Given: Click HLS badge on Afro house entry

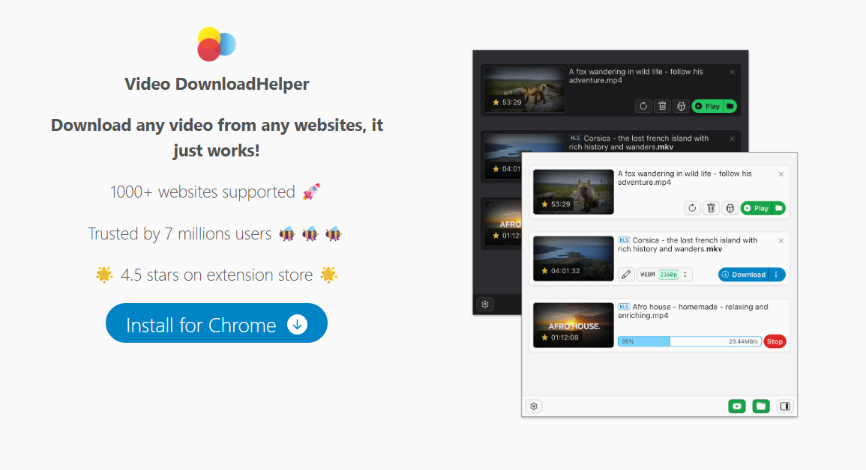Looking at the screenshot, I should pyautogui.click(x=624, y=307).
